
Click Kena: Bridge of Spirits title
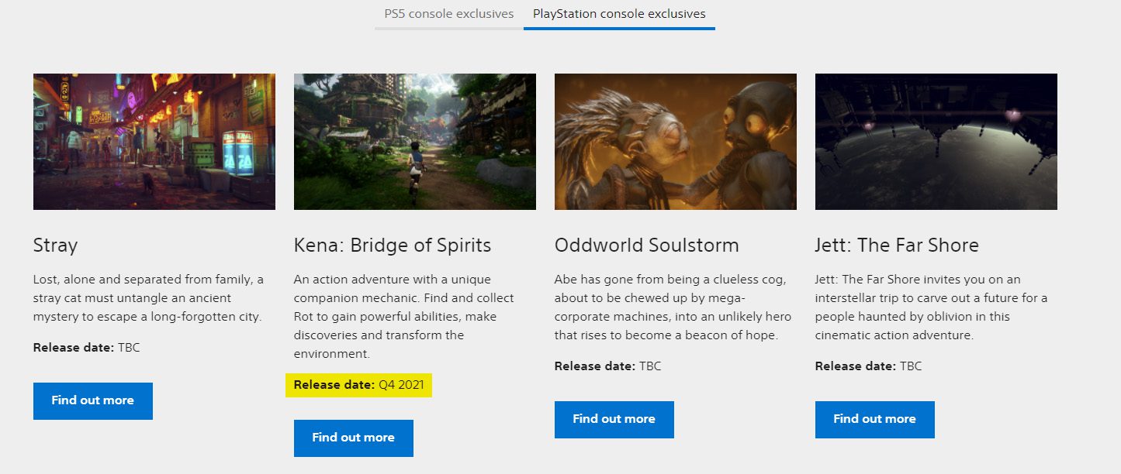[x=393, y=246]
